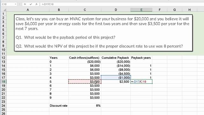Select the ($20,000) cumulative cell in column D

coord(116,62)
